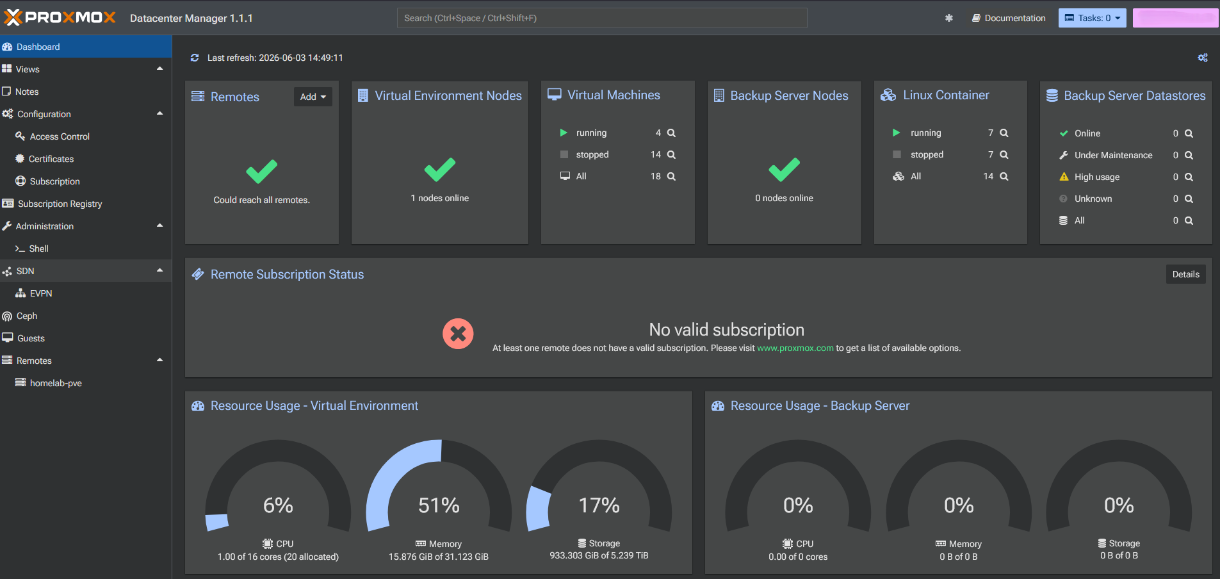Open the Dashboard page

pos(86,47)
